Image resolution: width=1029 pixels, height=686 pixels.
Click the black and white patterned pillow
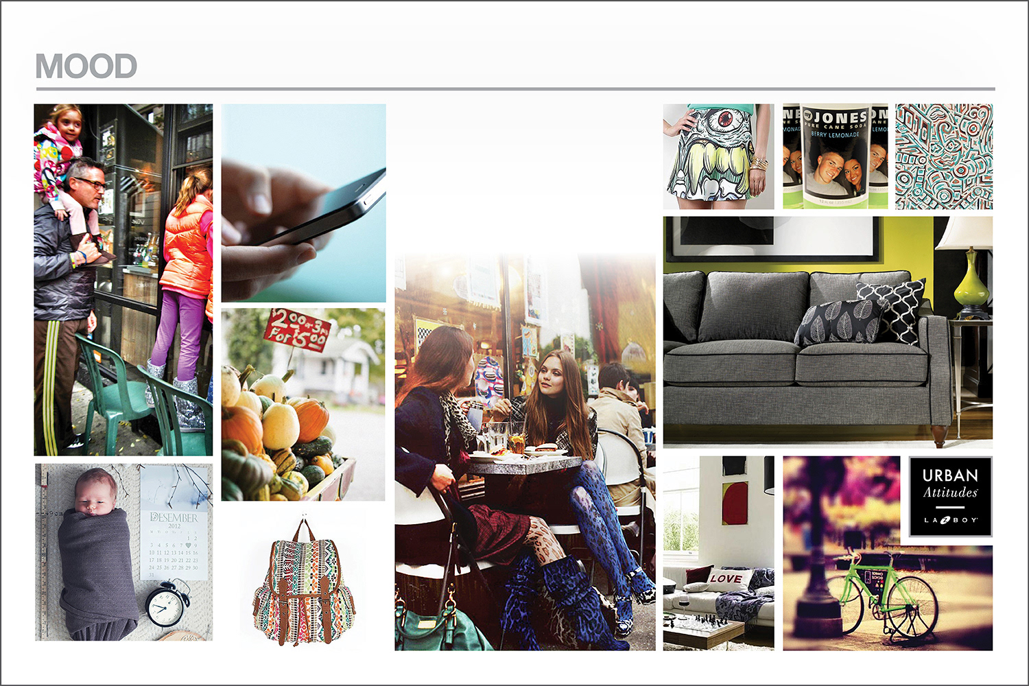(896, 311)
